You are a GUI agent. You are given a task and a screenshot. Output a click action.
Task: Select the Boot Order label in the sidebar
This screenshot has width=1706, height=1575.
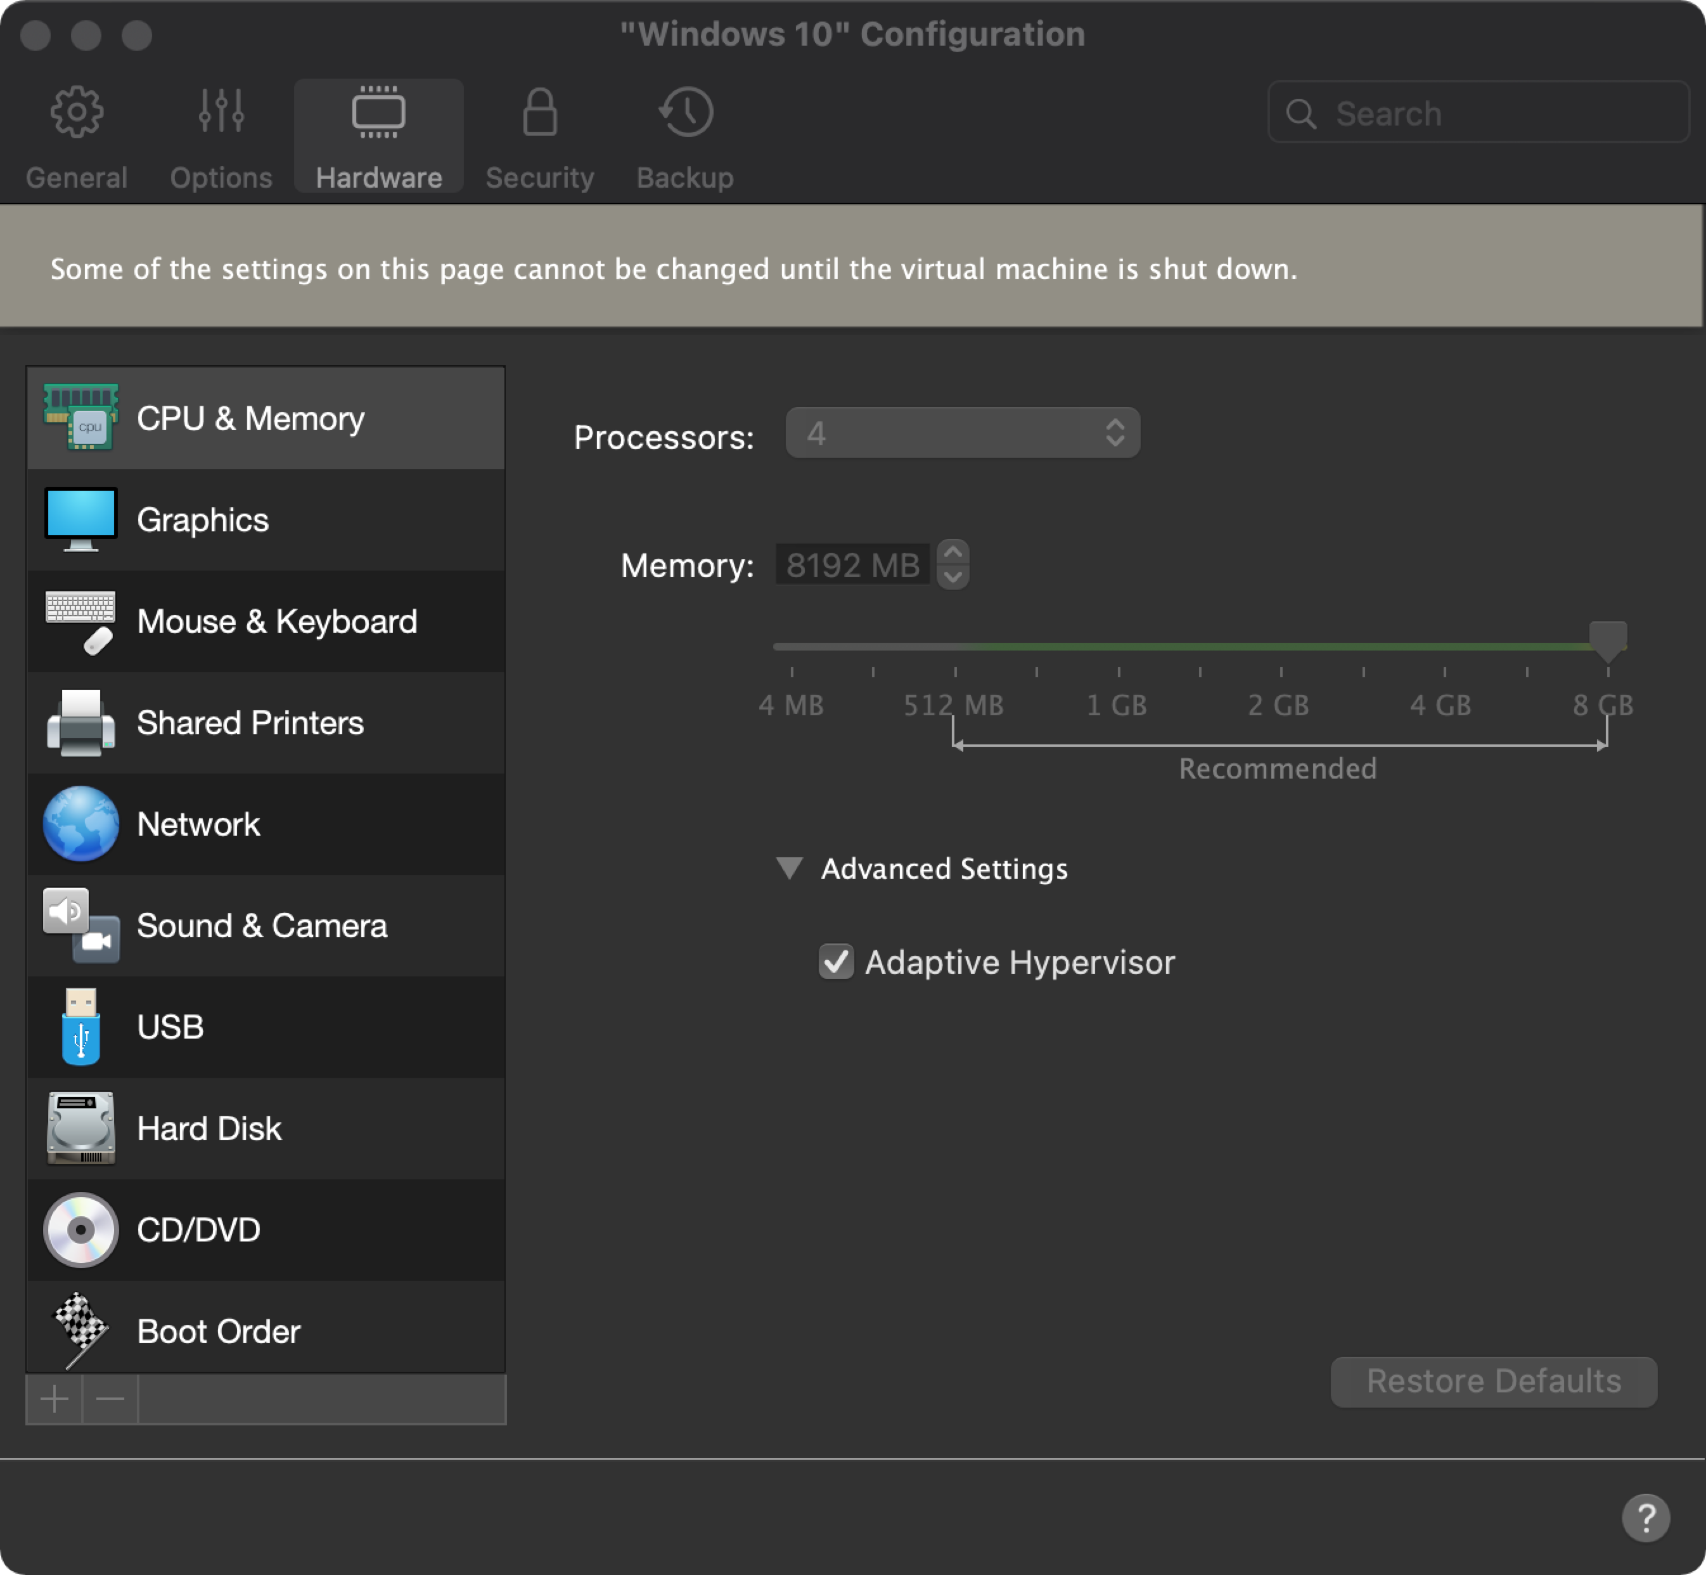(219, 1332)
